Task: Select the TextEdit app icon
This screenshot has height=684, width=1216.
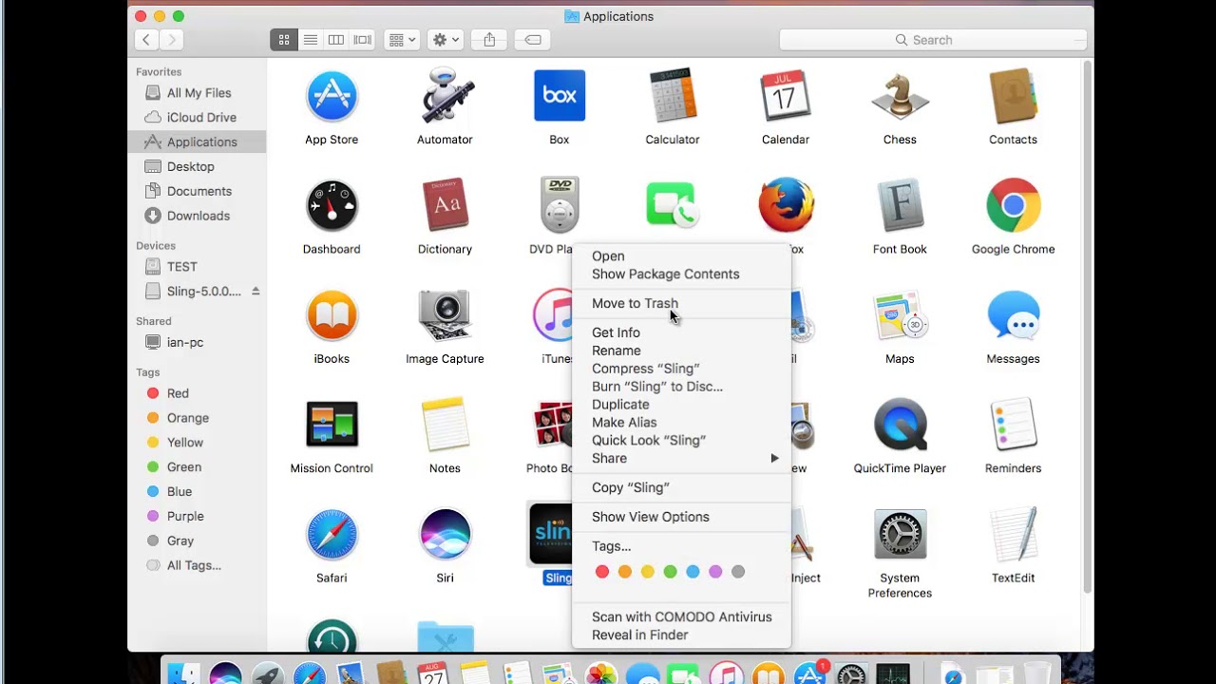Action: (x=1013, y=534)
